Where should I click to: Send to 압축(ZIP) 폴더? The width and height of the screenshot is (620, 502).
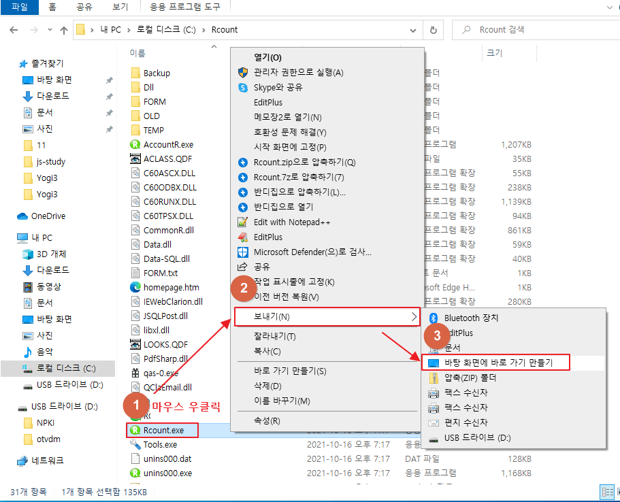pos(470,378)
